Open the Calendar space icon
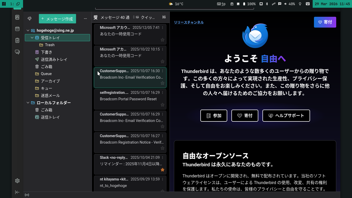This screenshot has width=352, height=198. coord(17,29)
